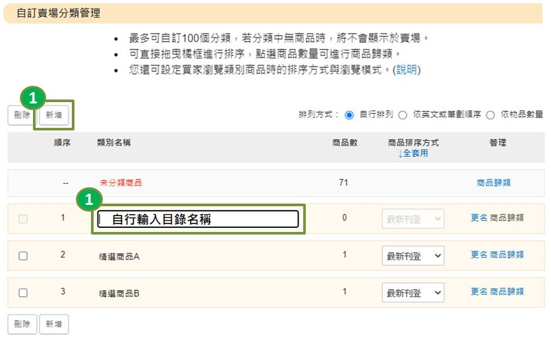Viewport: 551px width, 340px height.
Task: Click 更名 link in row 1
Action: [479, 217]
